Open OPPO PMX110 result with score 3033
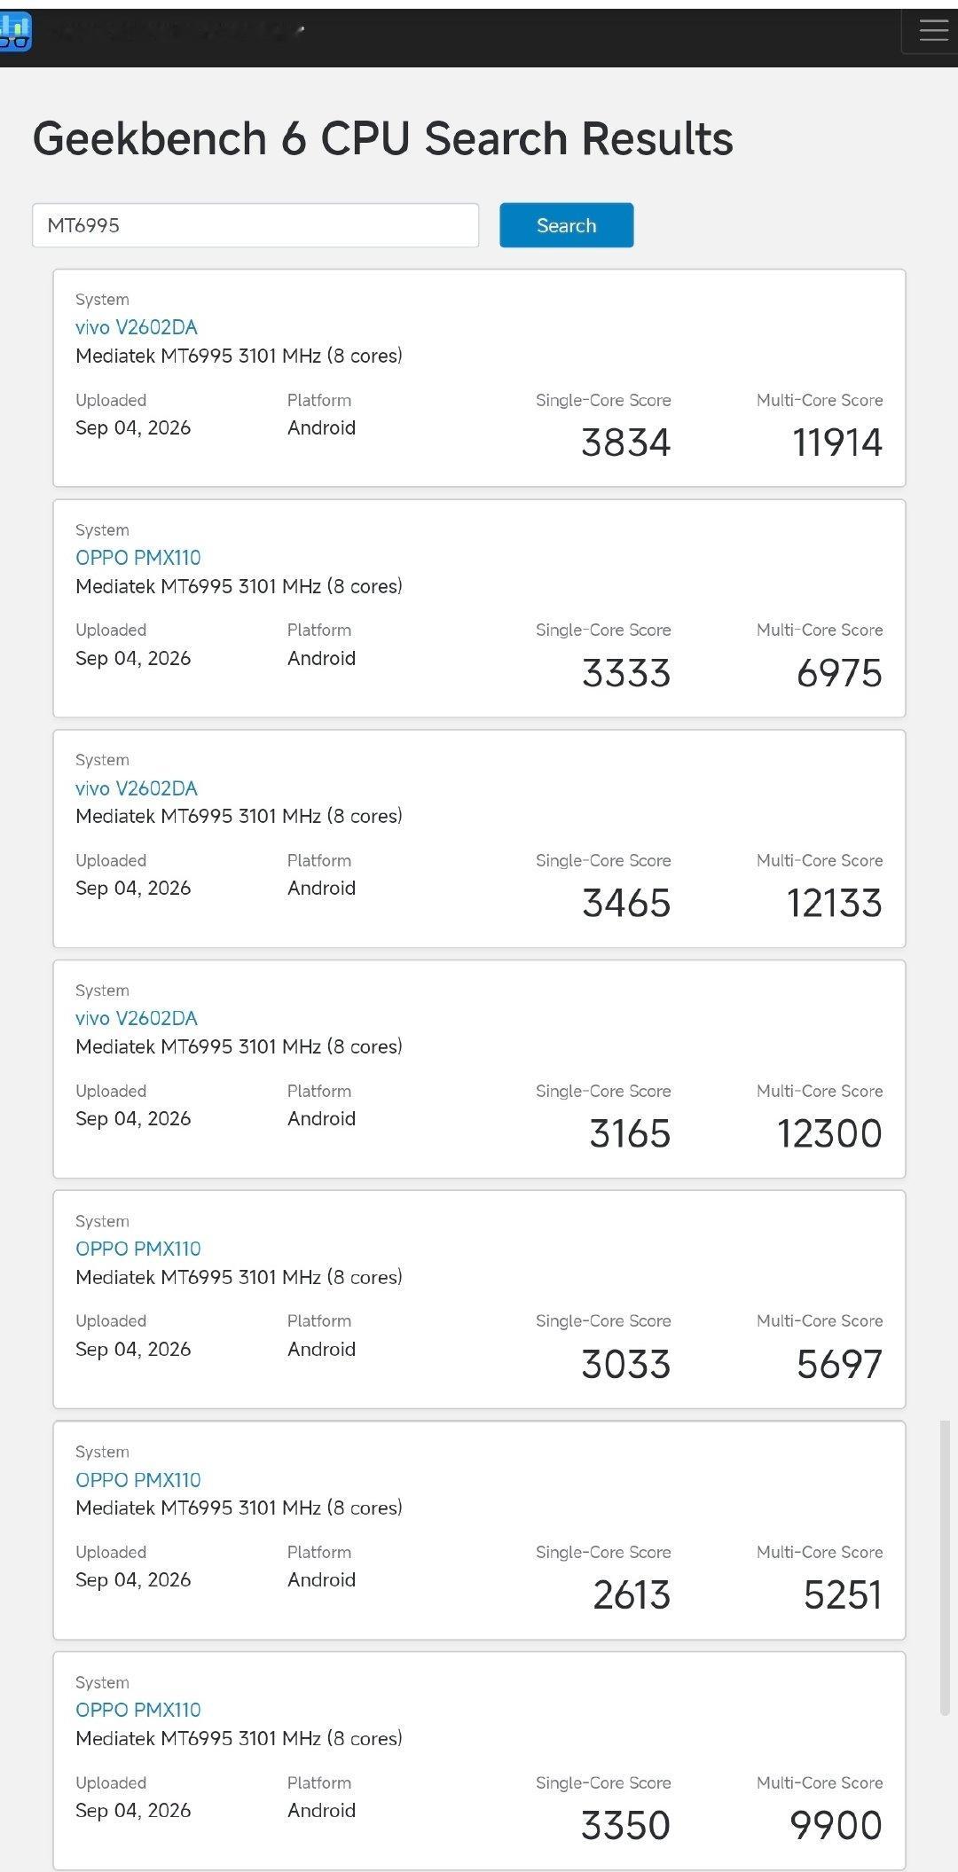Screen dimensions: 958x1872 138,1249
